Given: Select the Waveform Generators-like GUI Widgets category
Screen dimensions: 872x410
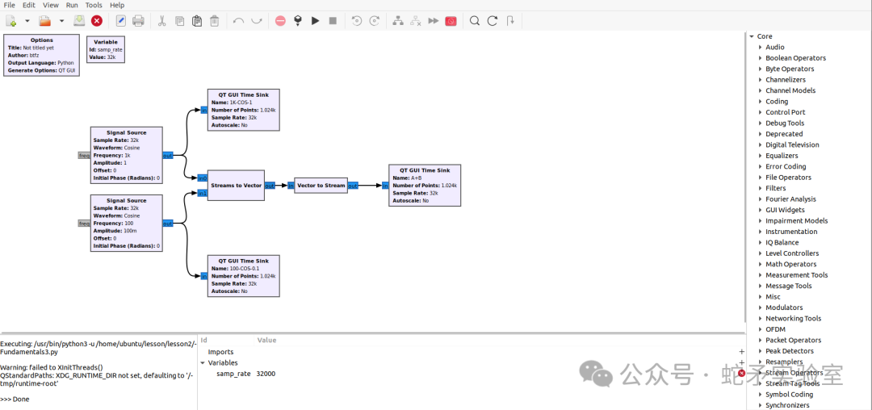Looking at the screenshot, I should coord(785,210).
